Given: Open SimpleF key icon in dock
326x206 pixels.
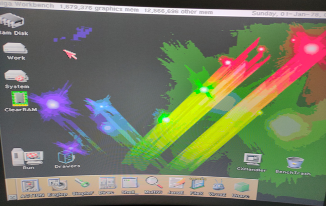Looking at the screenshot, I should tap(81, 183).
